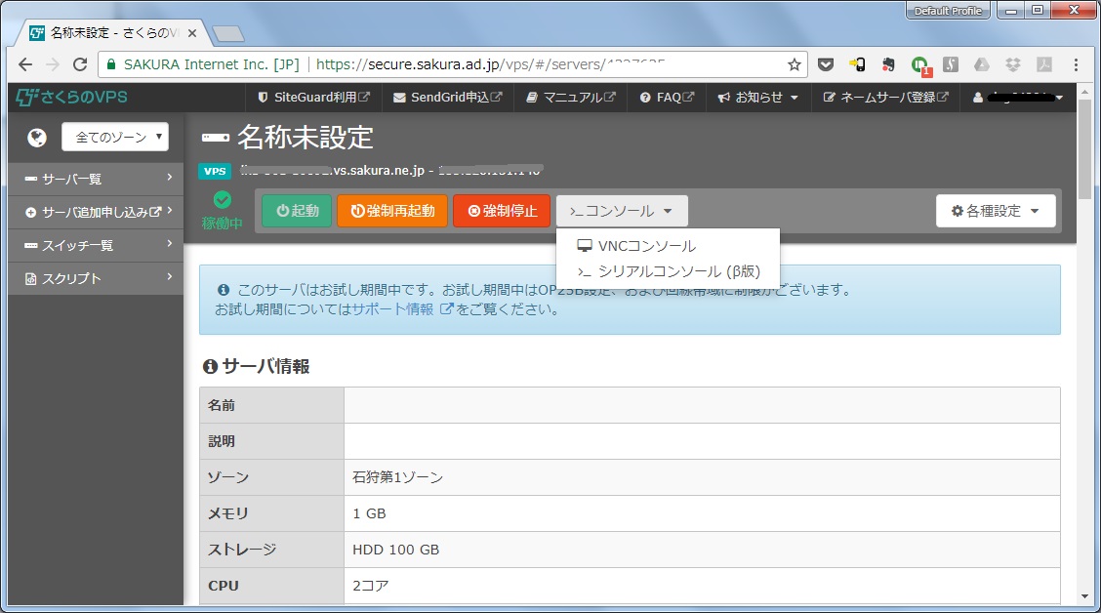Click the Default Profile button
The image size is (1101, 613).
(x=947, y=11)
